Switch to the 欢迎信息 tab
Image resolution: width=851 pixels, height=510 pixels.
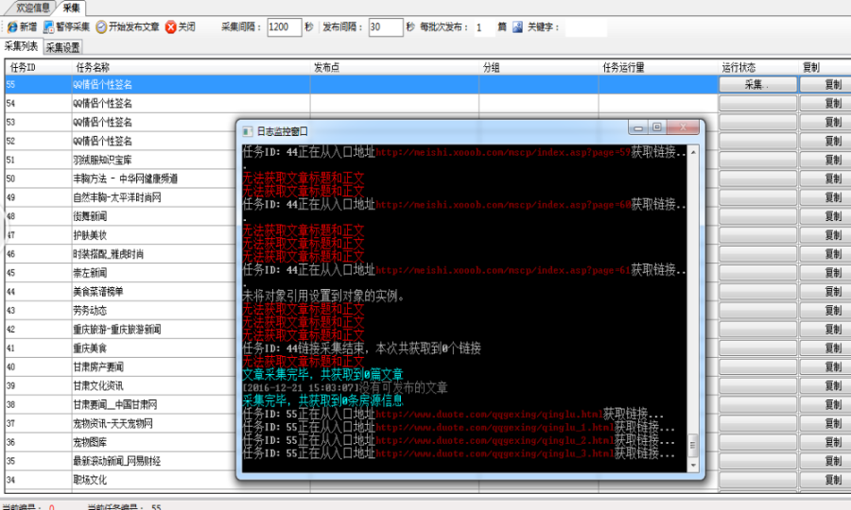click(32, 8)
